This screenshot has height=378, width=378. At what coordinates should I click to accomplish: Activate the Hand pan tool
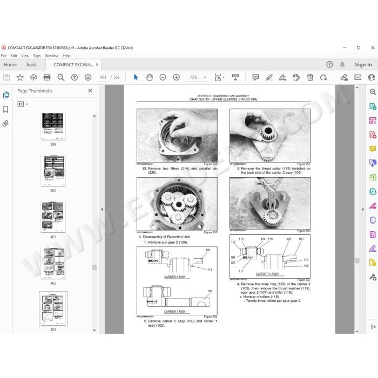(149, 77)
